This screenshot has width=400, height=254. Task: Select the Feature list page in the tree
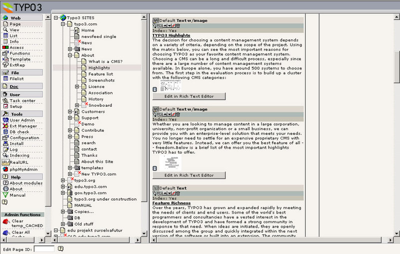pyautogui.click(x=100, y=74)
